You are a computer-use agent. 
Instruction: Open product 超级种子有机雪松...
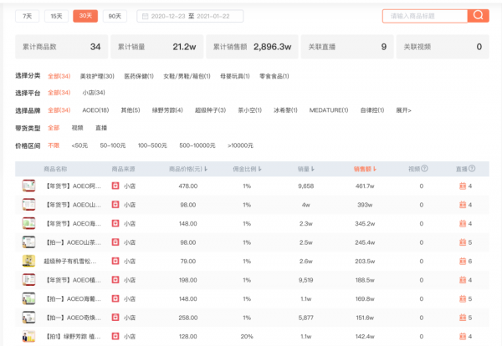point(69,262)
